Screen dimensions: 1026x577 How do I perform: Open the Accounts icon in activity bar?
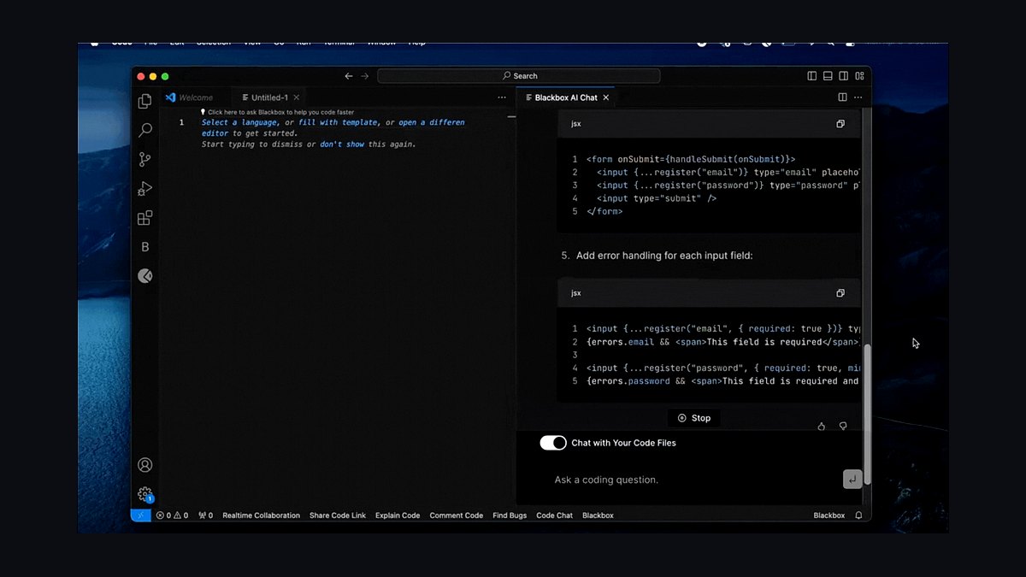[145, 465]
